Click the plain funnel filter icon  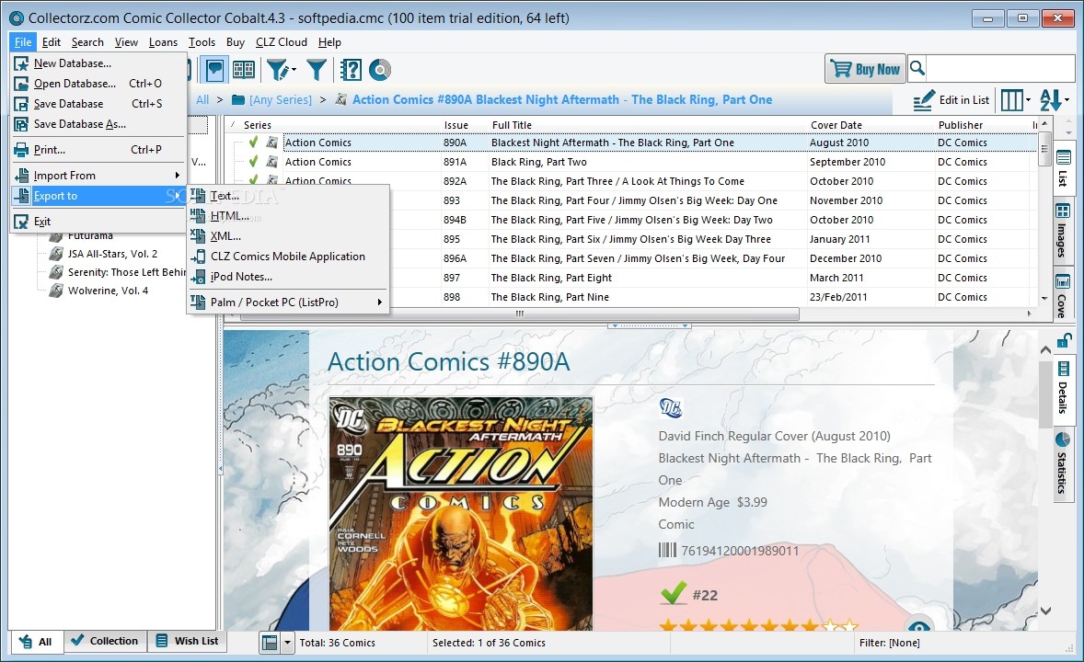[316, 70]
